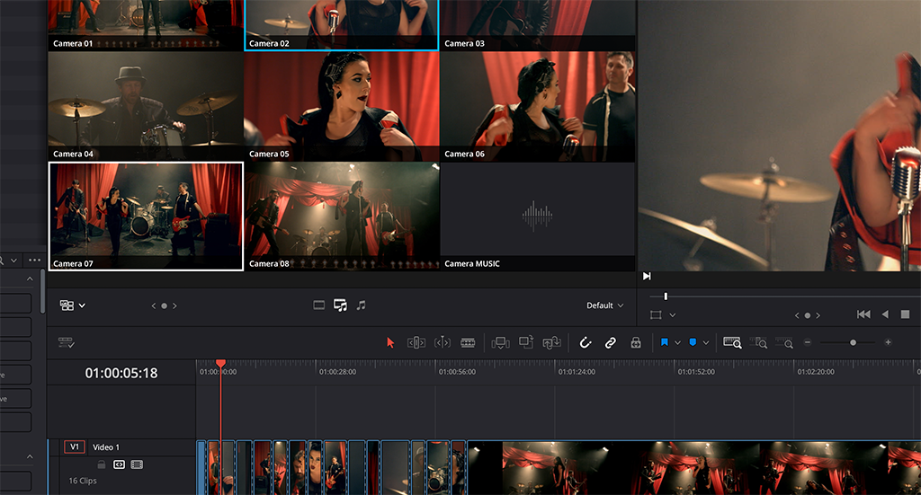Screen dimensions: 921x495
Task: Select the Camera 04 drummer angle
Action: tap(146, 107)
